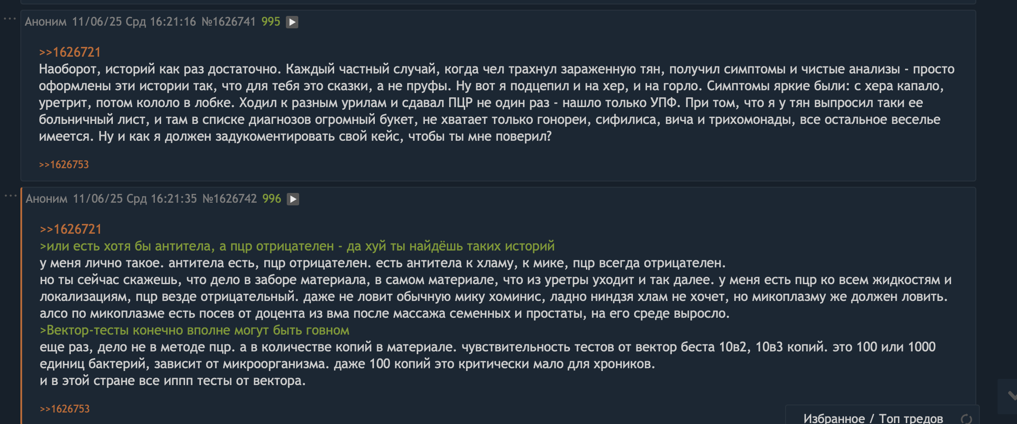Follow quote link >>1626721 in post 995
This screenshot has height=424, width=1017.
point(70,52)
